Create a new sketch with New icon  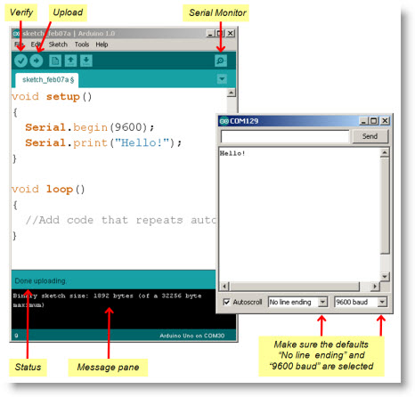click(55, 61)
